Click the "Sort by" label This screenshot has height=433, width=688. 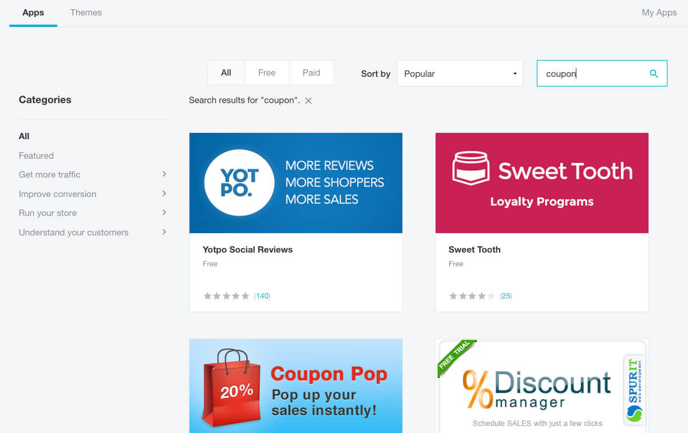[x=375, y=74]
